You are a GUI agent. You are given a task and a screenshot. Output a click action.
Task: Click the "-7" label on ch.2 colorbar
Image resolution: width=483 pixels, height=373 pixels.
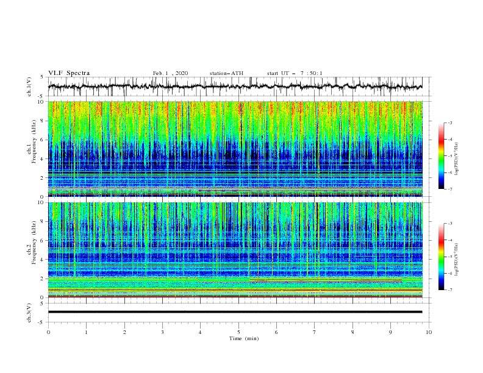[x=449, y=290]
